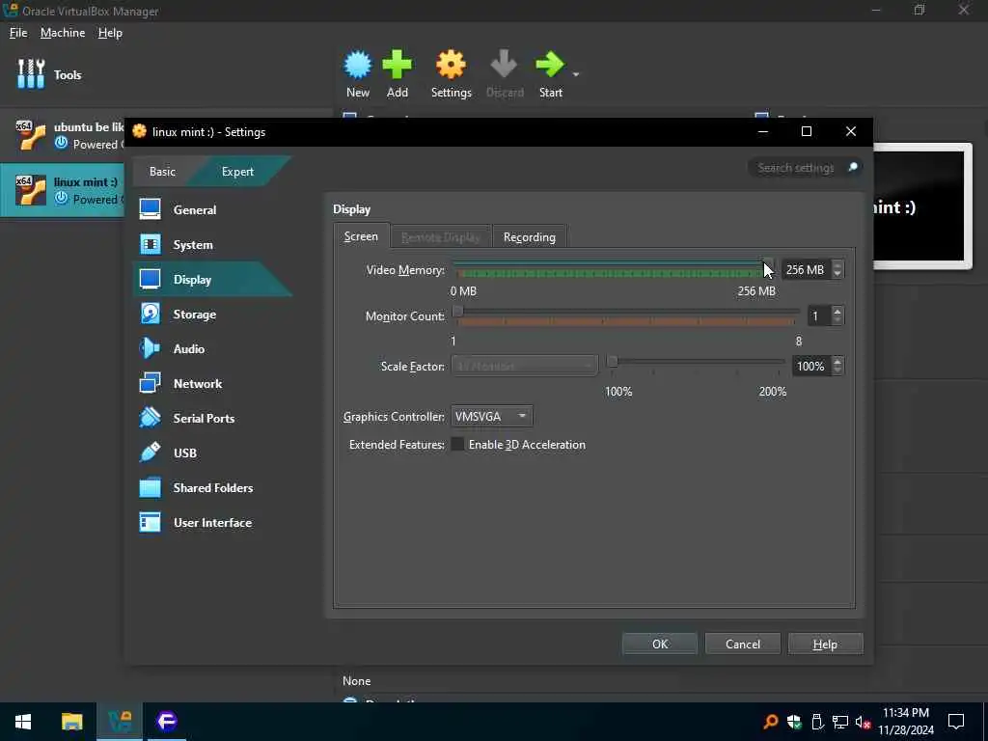
Task: Decrease Monitor Count with the down arrow
Action: [837, 320]
